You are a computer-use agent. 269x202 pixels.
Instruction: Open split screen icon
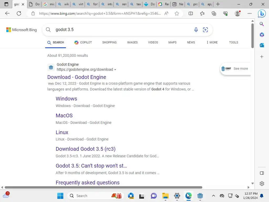[191, 13]
